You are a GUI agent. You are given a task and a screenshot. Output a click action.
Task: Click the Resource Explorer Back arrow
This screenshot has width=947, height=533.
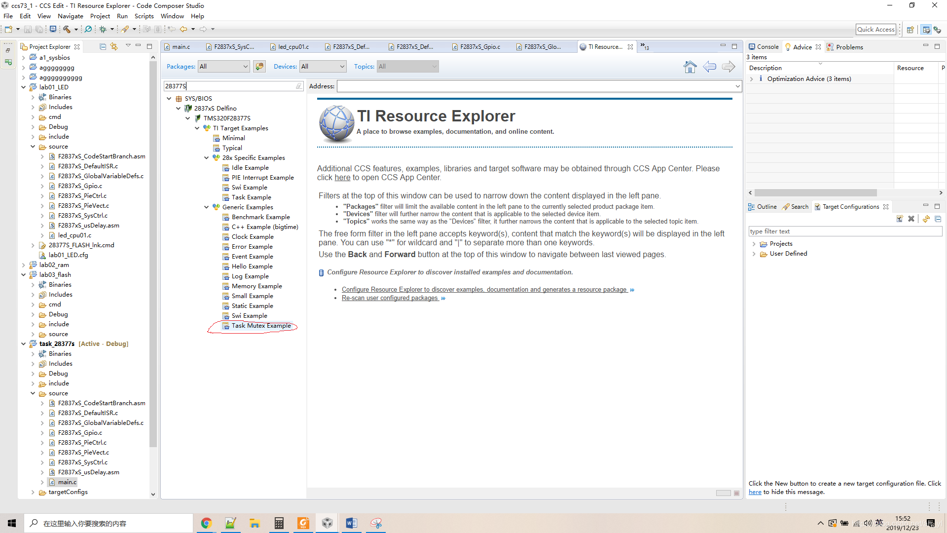[709, 67]
